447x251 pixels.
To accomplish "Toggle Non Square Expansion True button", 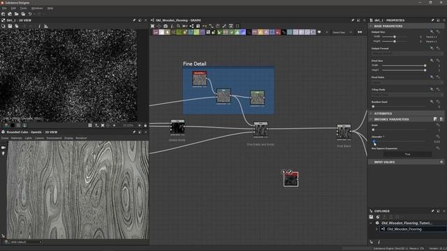I will (407, 154).
